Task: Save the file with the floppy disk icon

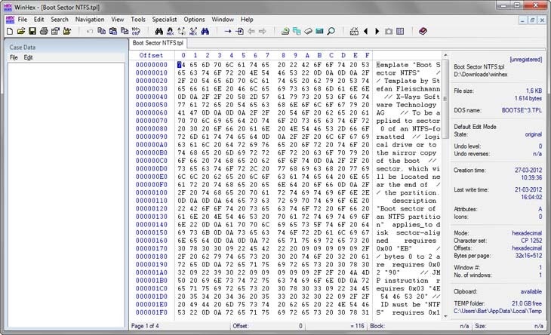Action: click(x=32, y=31)
